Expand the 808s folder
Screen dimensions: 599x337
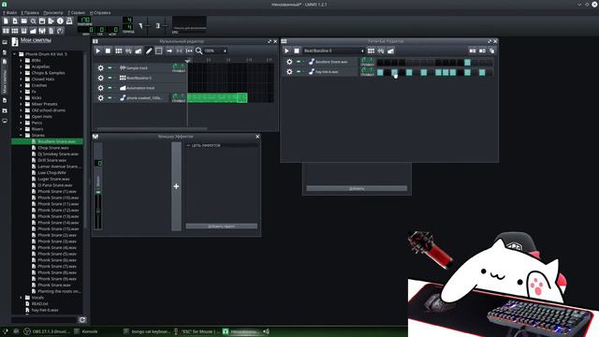[x=21, y=60]
